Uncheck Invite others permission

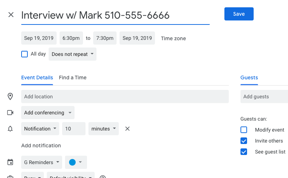pyautogui.click(x=244, y=141)
